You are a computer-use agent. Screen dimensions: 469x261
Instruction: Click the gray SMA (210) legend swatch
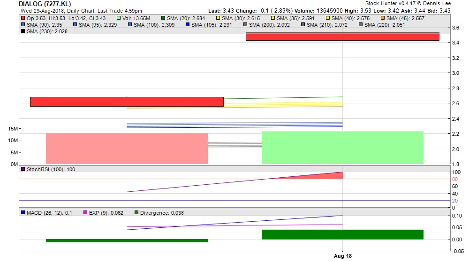coord(303,25)
